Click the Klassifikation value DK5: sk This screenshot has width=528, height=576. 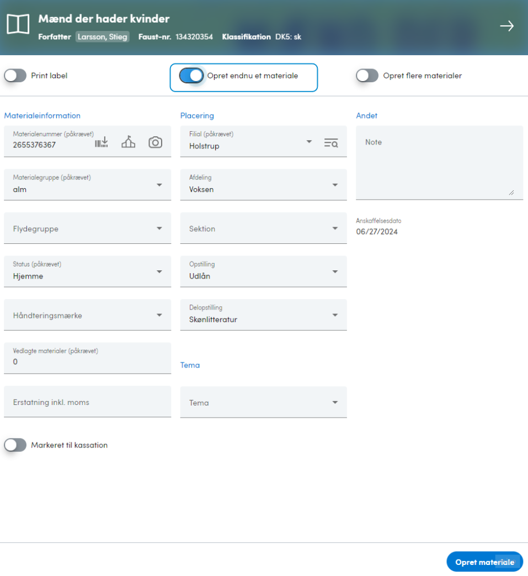click(x=289, y=37)
